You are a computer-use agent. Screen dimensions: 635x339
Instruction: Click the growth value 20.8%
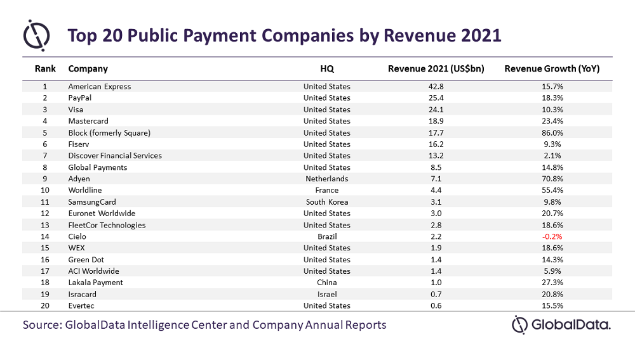click(x=552, y=294)
